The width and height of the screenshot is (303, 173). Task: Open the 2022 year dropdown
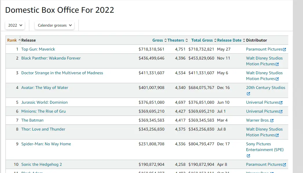click(15, 25)
